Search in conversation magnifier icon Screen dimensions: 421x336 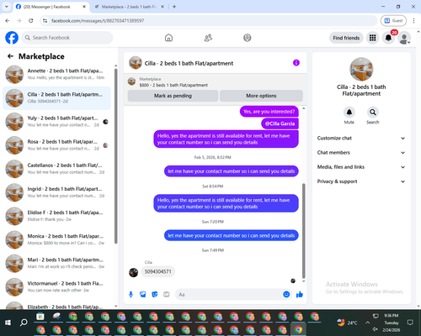tap(373, 113)
